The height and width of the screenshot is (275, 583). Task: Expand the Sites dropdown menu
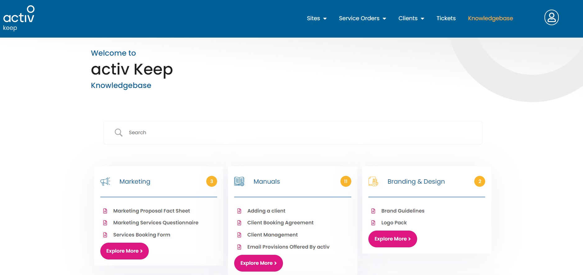(317, 18)
